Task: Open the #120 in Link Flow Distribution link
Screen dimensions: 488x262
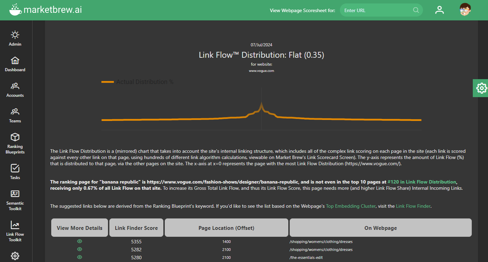Action: point(422,182)
